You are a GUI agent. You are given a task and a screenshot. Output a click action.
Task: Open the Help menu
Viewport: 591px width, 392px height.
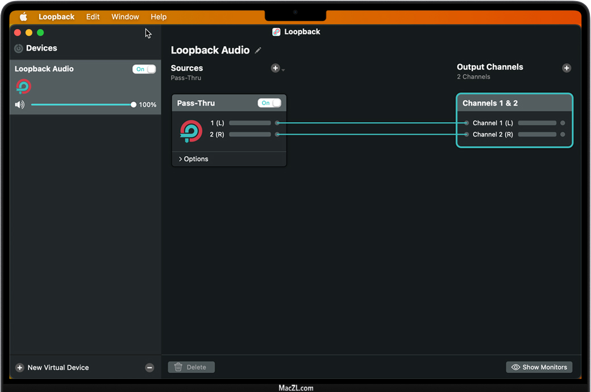[x=159, y=17]
